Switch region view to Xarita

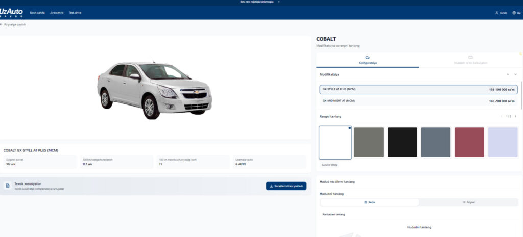[x=369, y=202]
